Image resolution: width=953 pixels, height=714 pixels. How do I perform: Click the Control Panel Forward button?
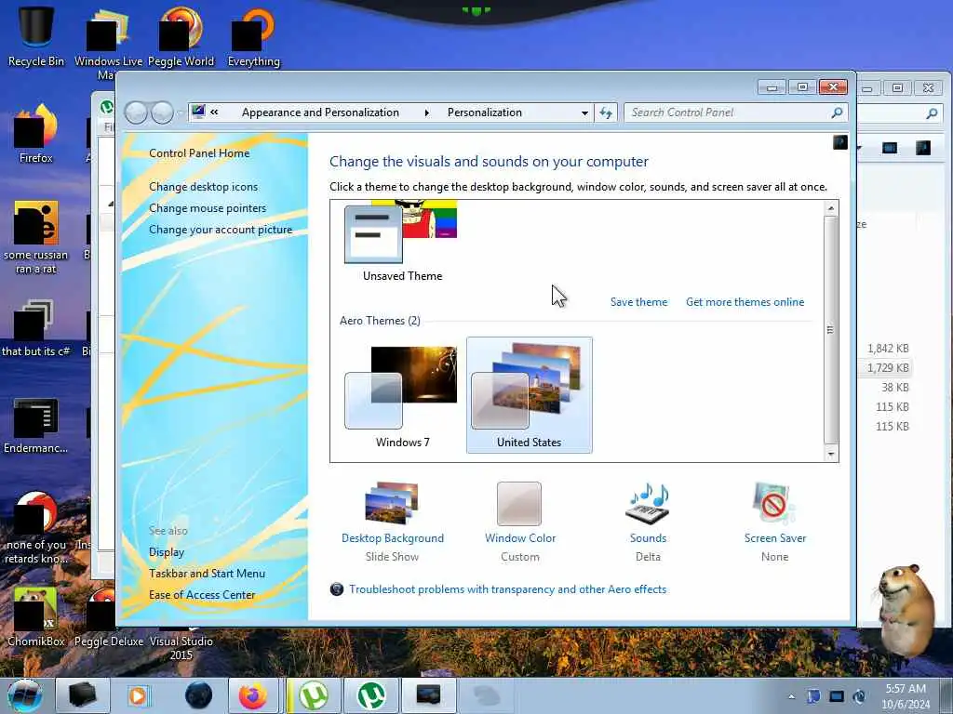coord(162,112)
